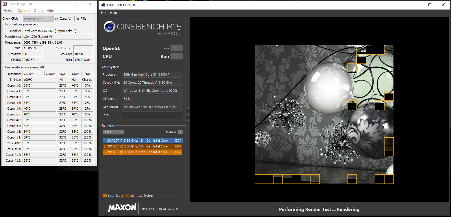
Task: Click the MAXON logo at bottom
Action: (x=122, y=207)
